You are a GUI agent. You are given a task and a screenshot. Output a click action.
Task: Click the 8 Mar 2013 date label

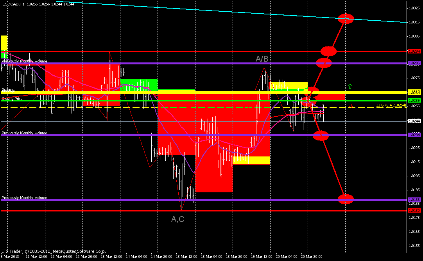pos(10,256)
